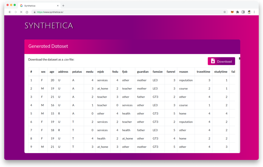Screen dimensions: 263x167
Task: Click the vertical scrollbar of the dataset panel
Action: point(240,59)
